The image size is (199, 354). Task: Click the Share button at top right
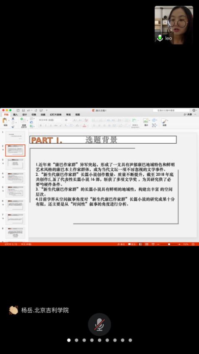point(188,115)
